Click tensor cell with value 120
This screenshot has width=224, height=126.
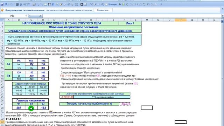[19, 72]
